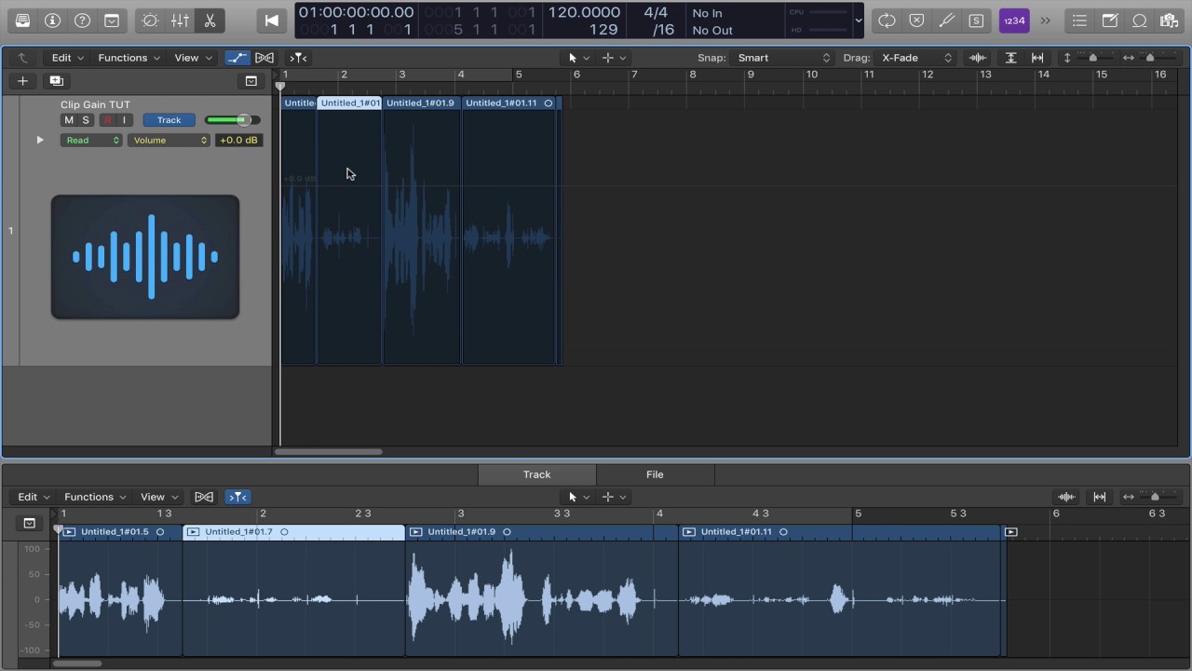
Task: Click the track volume slider
Action: point(232,120)
